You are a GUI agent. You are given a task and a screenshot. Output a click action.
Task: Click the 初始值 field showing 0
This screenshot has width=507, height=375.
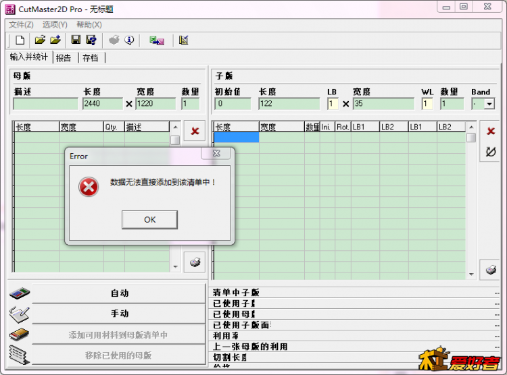point(233,104)
